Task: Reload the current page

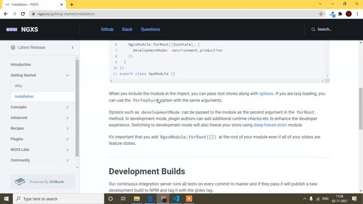Action: pyautogui.click(x=23, y=14)
